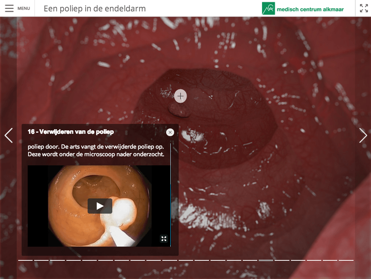Click the MENU label in header

[24, 8]
